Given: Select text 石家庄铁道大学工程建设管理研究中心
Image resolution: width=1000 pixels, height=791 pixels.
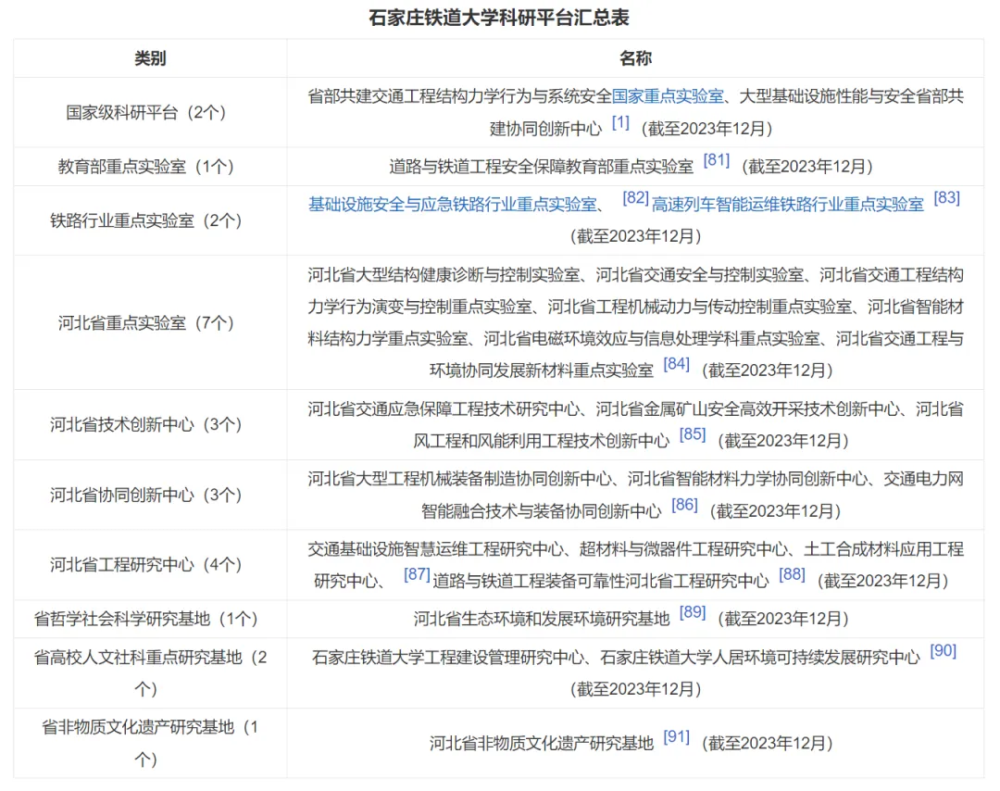Looking at the screenshot, I should pyautogui.click(x=448, y=657).
